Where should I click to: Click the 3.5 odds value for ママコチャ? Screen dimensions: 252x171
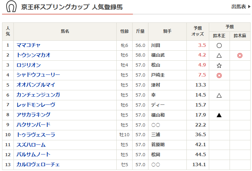point(202,45)
